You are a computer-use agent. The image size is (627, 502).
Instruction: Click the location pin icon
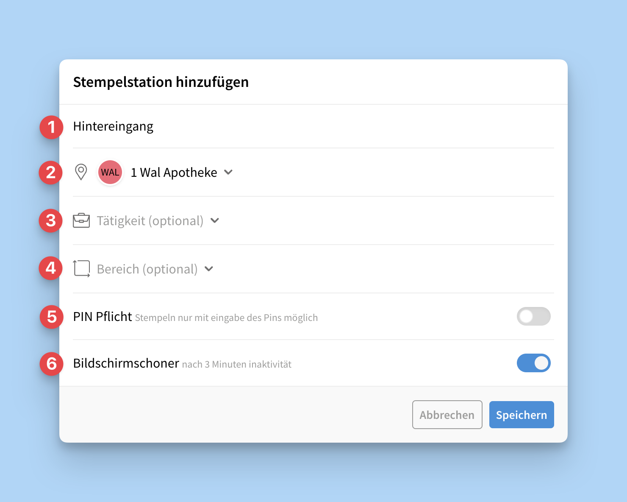[81, 172]
